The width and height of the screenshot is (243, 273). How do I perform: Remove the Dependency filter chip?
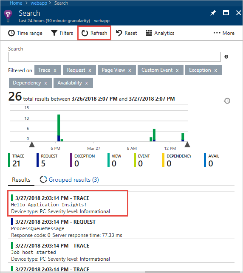tap(45, 83)
